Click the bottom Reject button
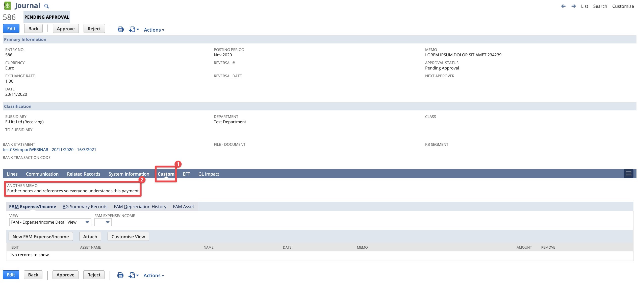Viewport: 638px width, 284px height. tap(94, 275)
